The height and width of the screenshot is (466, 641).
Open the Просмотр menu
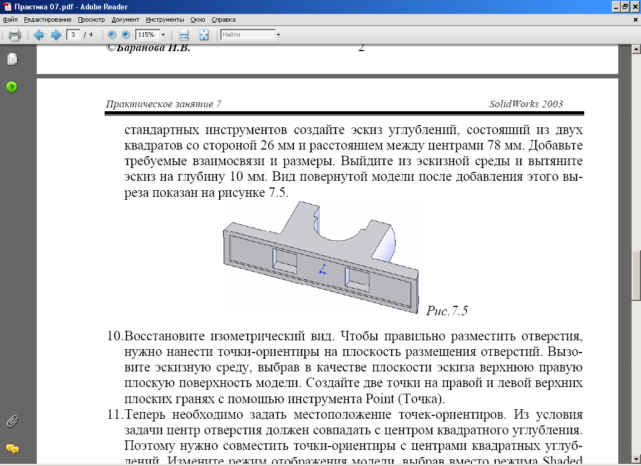point(91,19)
